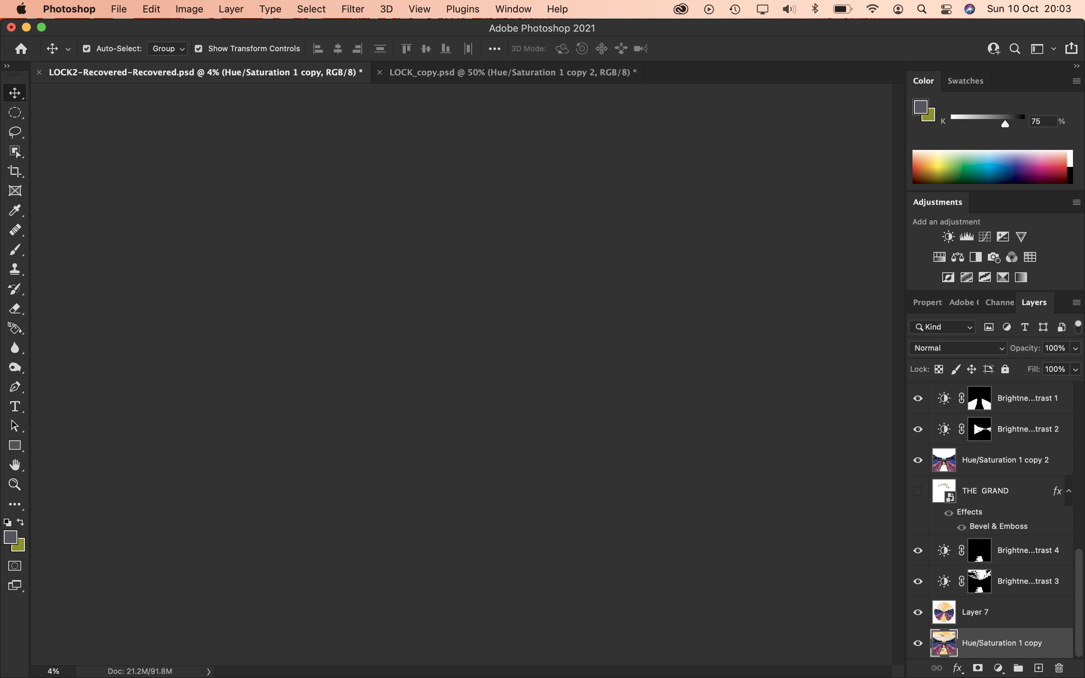Select the Horizontal Type tool
Screen dimensions: 1085x678
point(15,406)
